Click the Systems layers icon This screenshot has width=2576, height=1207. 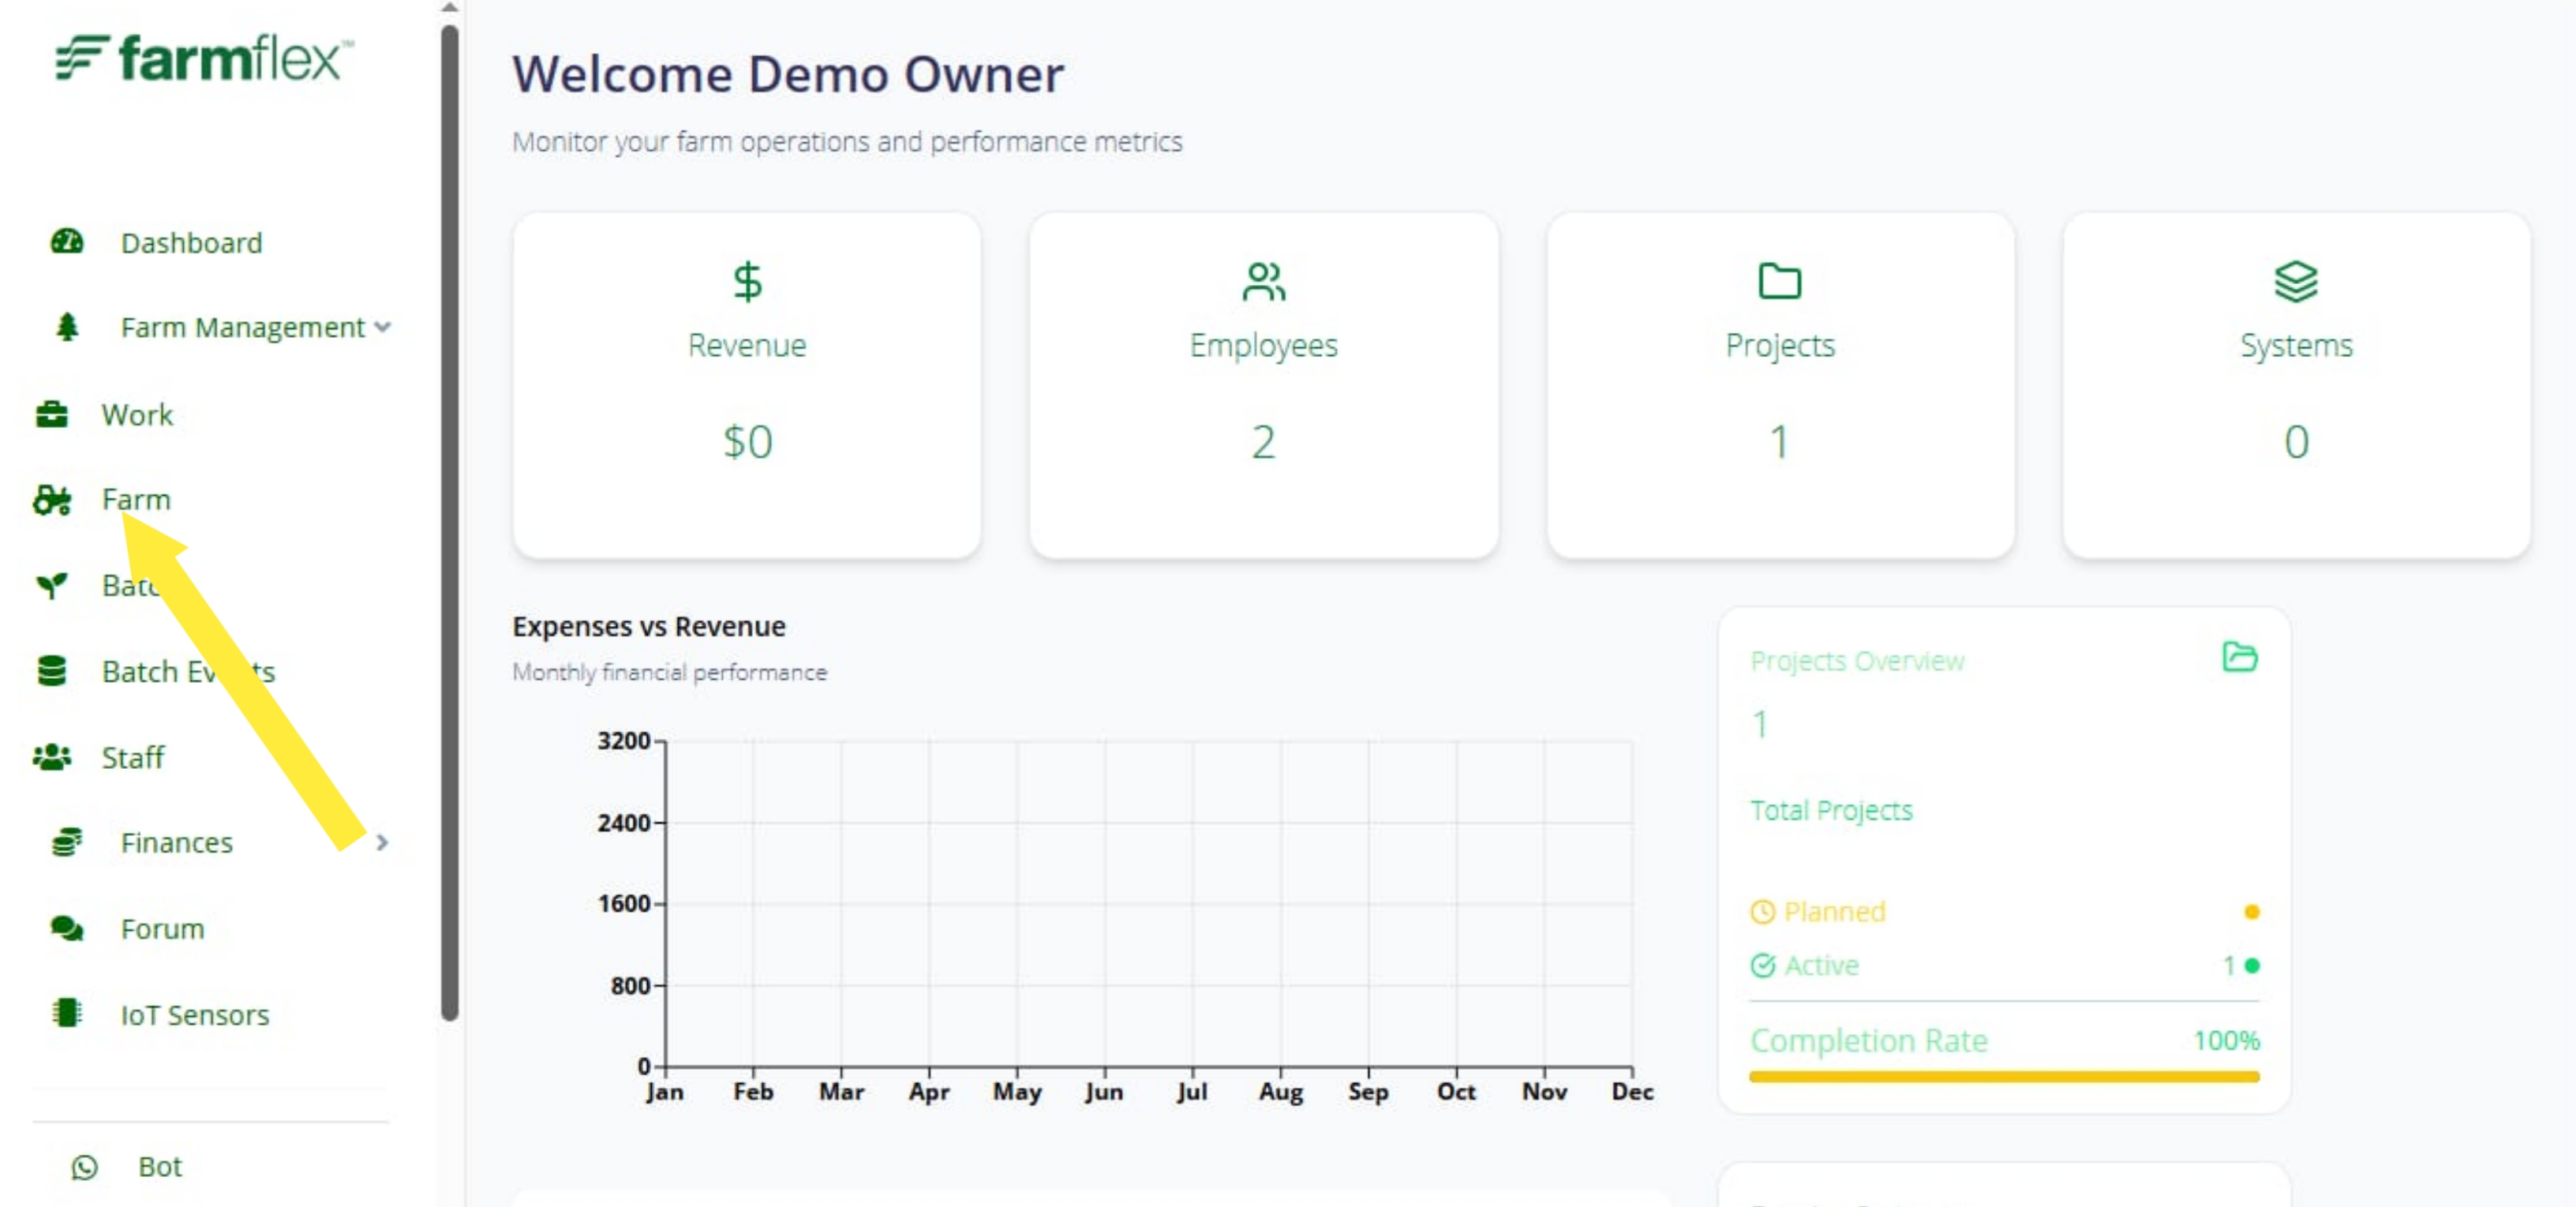coord(2295,282)
